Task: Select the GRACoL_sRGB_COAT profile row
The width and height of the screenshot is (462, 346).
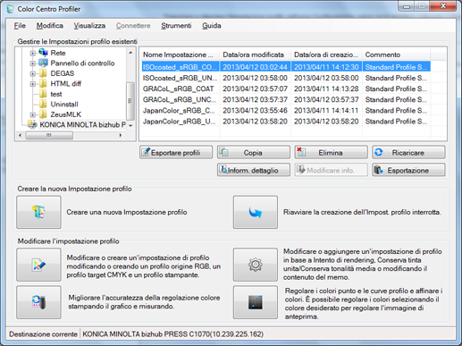Action: click(x=286, y=89)
